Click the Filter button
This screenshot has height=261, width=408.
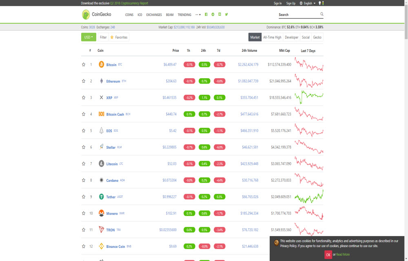(103, 37)
